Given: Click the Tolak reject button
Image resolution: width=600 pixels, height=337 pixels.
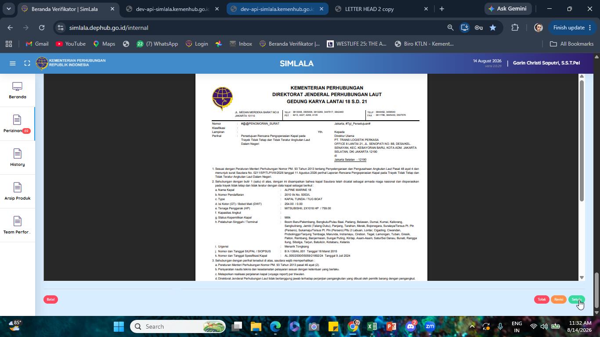Looking at the screenshot, I should tap(542, 299).
